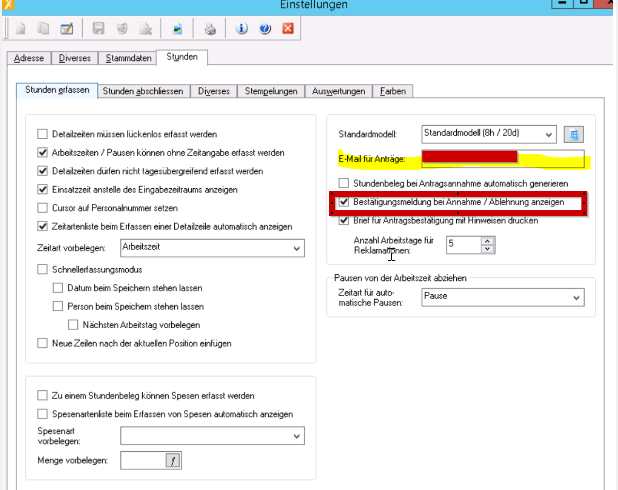Open the Standardmodell dropdown list

[x=548, y=135]
